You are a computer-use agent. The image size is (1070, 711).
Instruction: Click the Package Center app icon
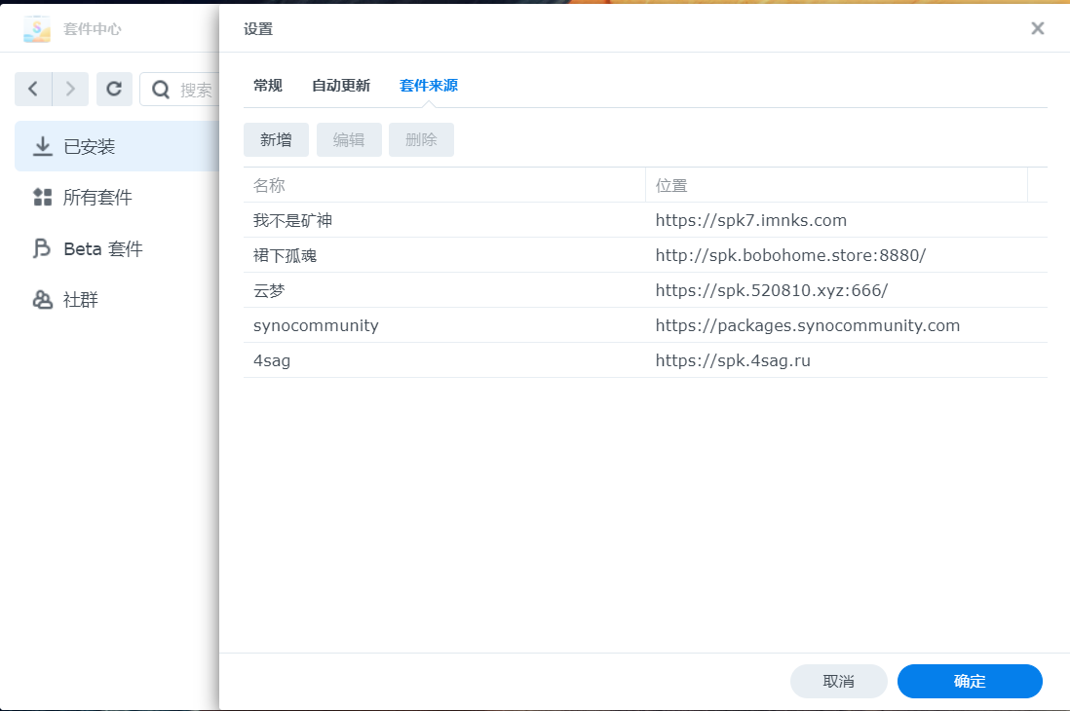coord(37,29)
